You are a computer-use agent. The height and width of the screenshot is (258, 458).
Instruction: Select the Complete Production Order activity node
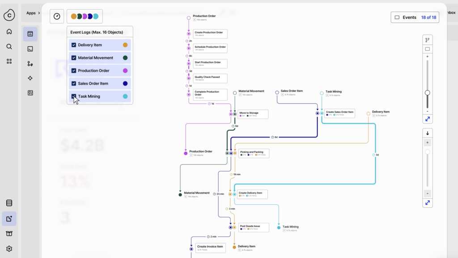210,95
